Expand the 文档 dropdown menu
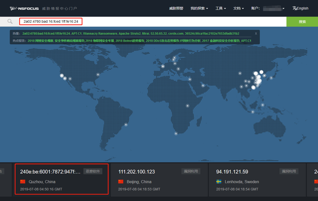Image resolution: width=318 pixels, height=201 pixels. coord(239,8)
